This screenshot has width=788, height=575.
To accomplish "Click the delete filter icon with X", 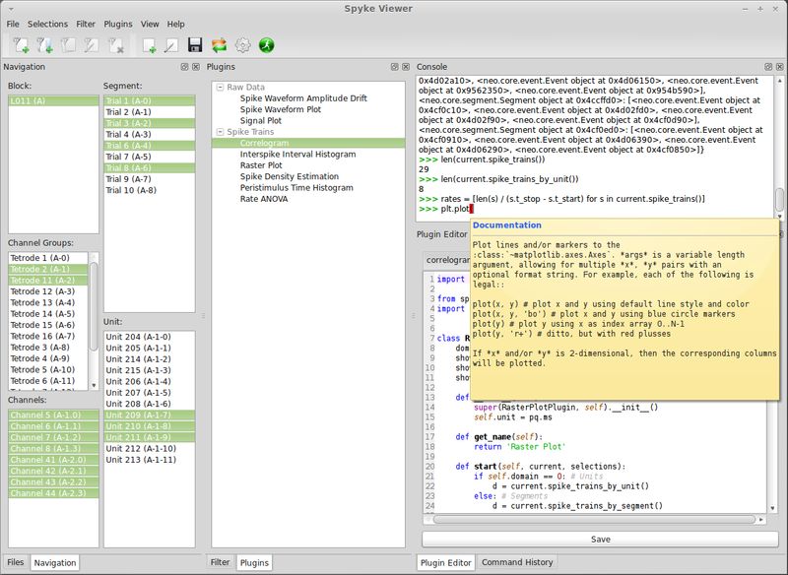I will pos(116,45).
